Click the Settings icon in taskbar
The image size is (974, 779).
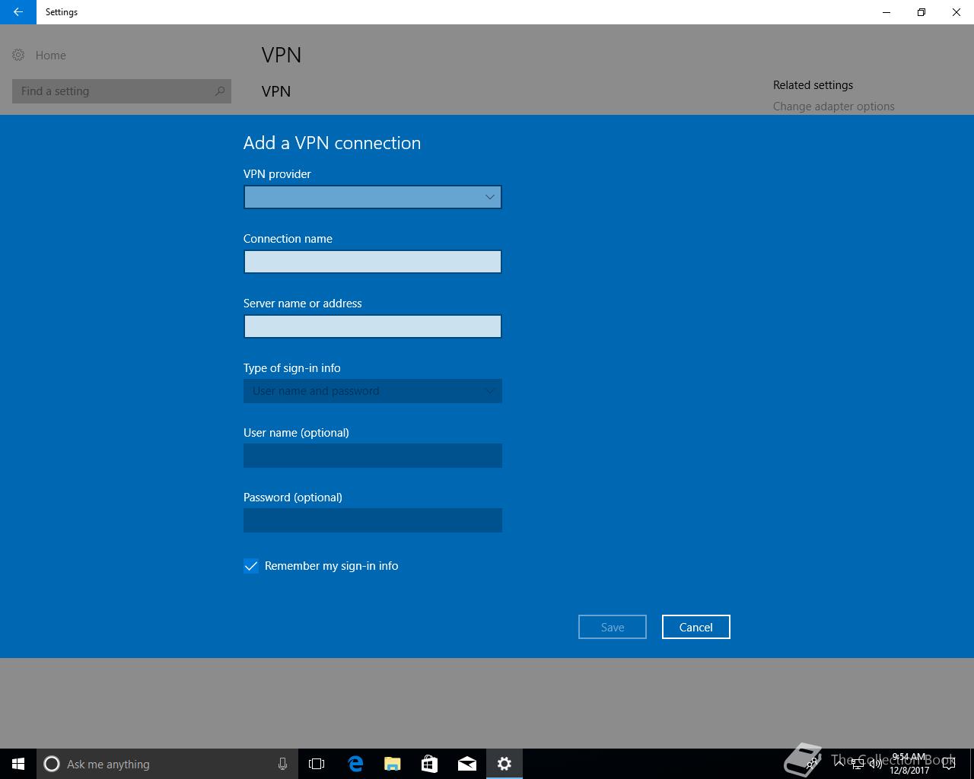504,764
